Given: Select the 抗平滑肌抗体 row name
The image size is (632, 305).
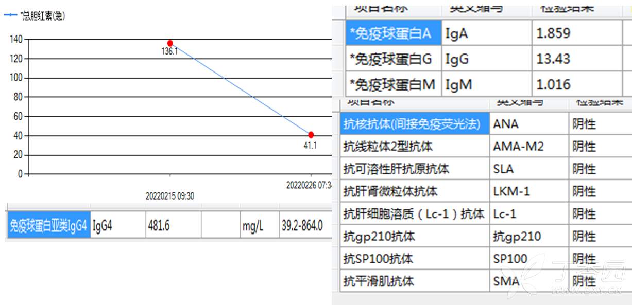Looking at the screenshot, I should (379, 281).
